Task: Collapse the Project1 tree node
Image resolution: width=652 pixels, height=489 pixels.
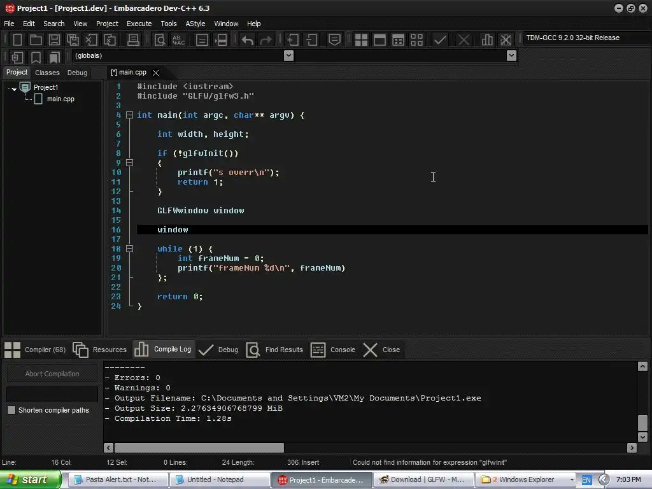Action: [14, 89]
